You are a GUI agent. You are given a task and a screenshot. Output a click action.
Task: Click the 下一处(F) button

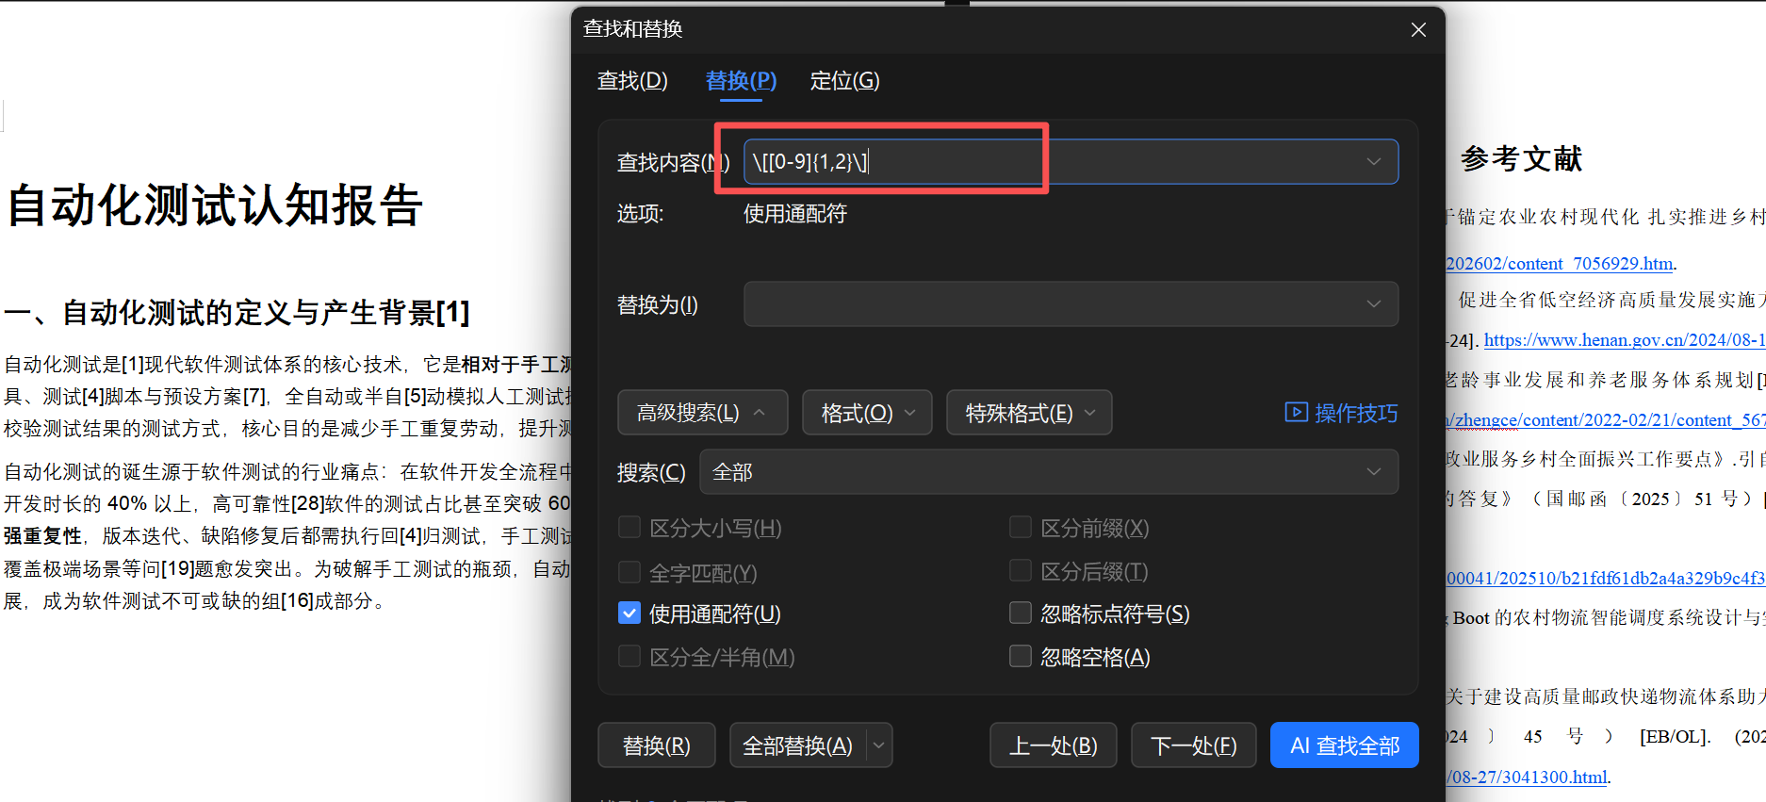pos(1194,745)
